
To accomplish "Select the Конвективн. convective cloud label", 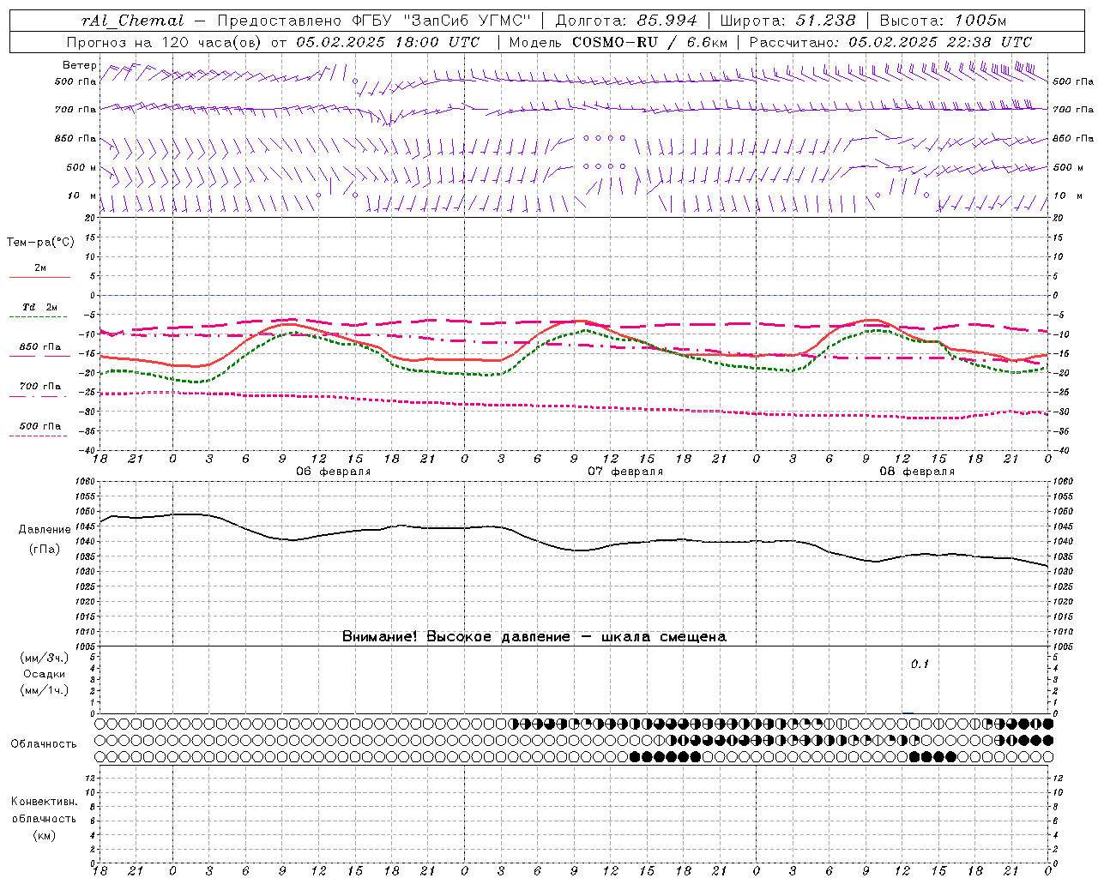I will pos(44,802).
